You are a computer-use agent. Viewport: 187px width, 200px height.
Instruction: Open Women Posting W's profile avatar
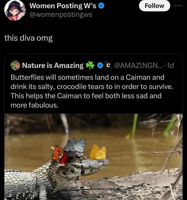[x=15, y=10]
